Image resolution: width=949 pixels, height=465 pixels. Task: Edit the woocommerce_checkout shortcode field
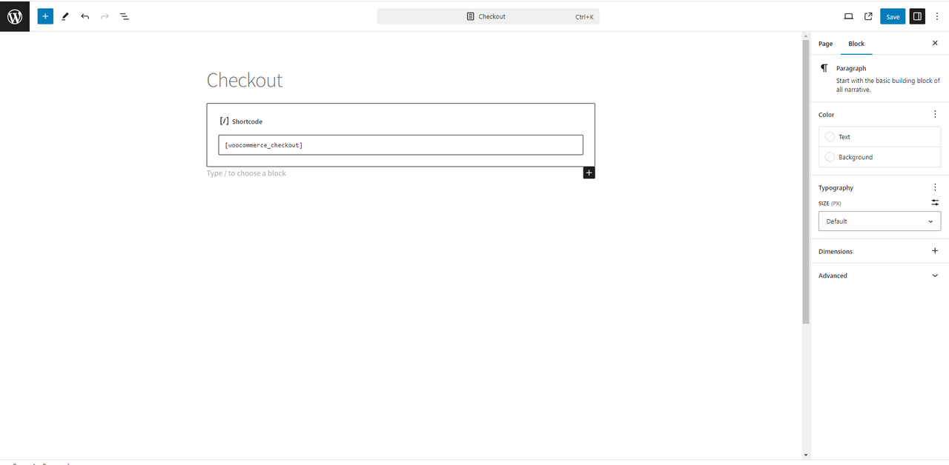400,145
